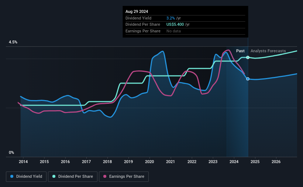Click the 2019 axis label
This screenshot has height=187, width=303.
128,162
